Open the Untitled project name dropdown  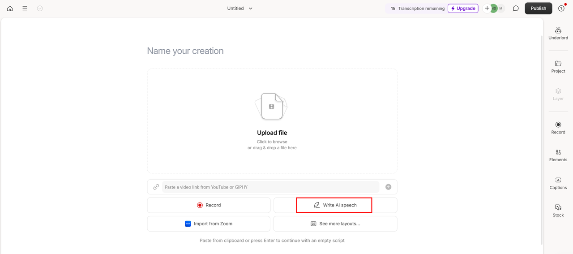click(240, 9)
